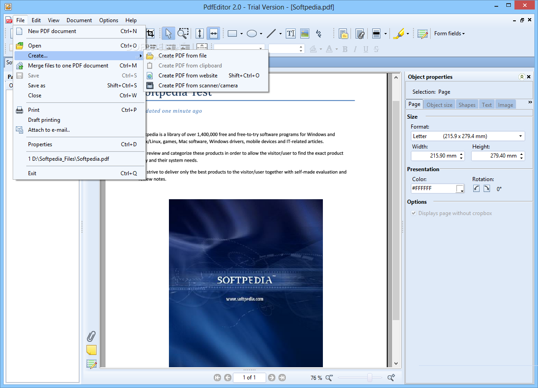Expand the redaction tool dropdown arrow
This screenshot has height=388, width=538.
(x=385, y=34)
